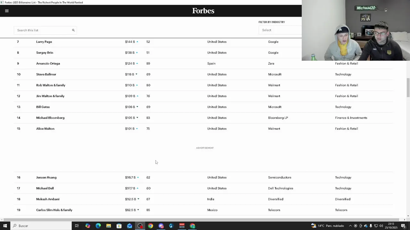Open Task View from the taskbar
The image size is (410, 230).
point(77,226)
